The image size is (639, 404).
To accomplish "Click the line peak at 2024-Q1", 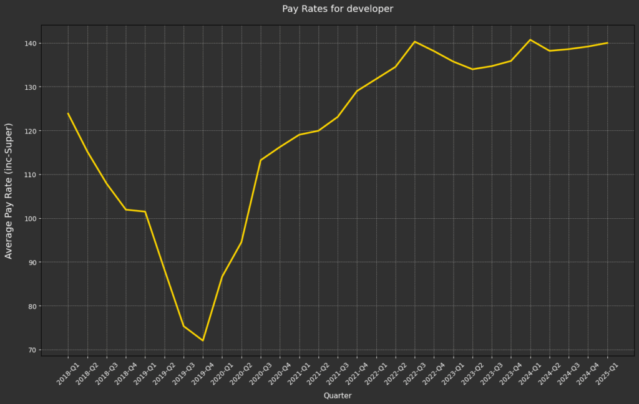I will (x=530, y=40).
